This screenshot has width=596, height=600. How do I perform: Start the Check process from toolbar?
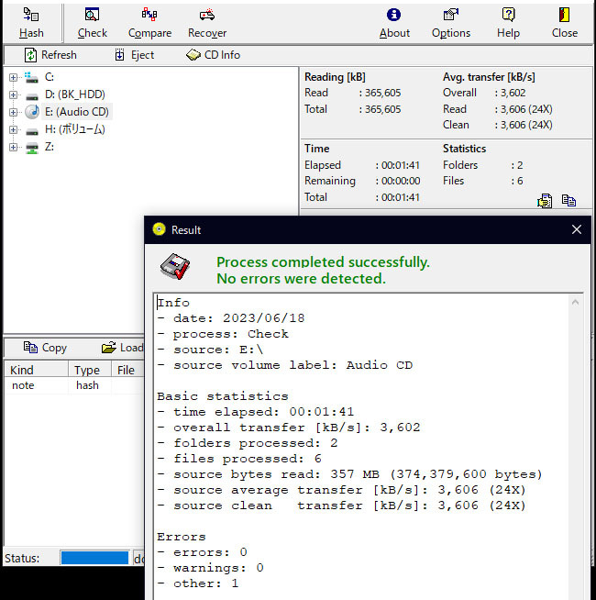coord(92,16)
